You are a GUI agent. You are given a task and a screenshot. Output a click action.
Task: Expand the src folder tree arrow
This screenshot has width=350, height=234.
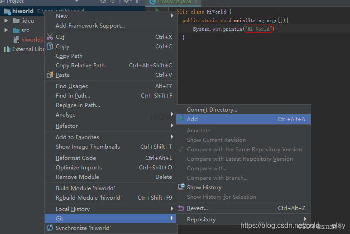pyautogui.click(x=6, y=30)
